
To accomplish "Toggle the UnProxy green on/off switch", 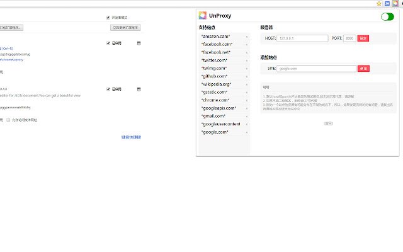I will click(387, 17).
